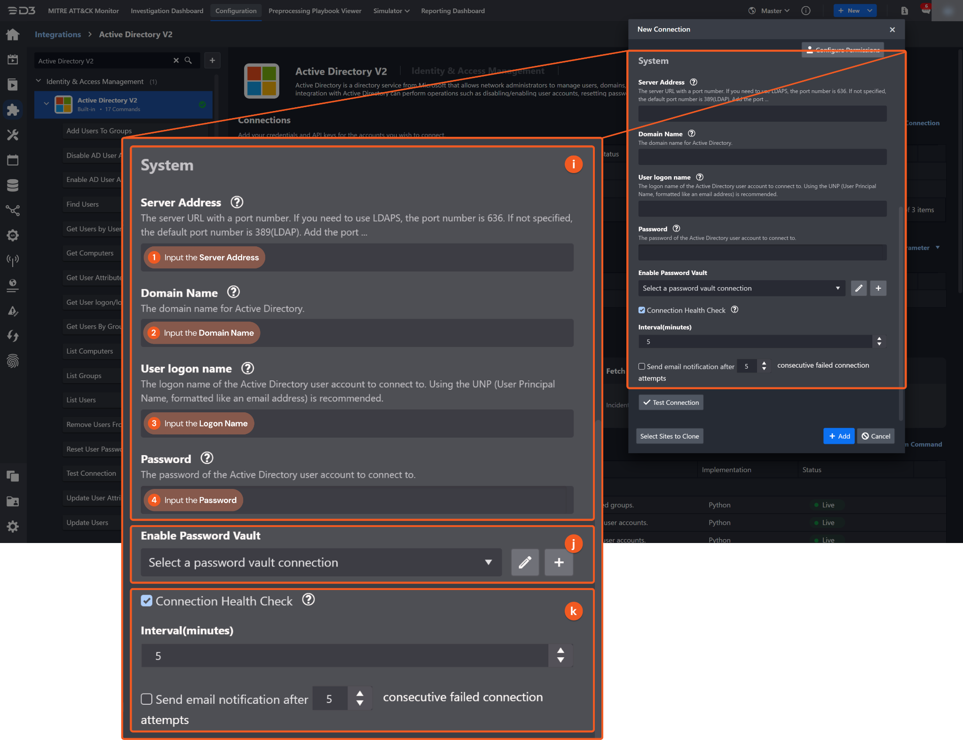
Task: Open the puzzle-piece Integrations icon
Action: [x=13, y=110]
